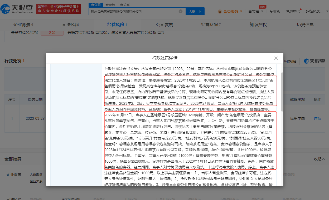This screenshot has height=200, width=329.
Task: Click the 天眼一下 search button
Action: 195,11
